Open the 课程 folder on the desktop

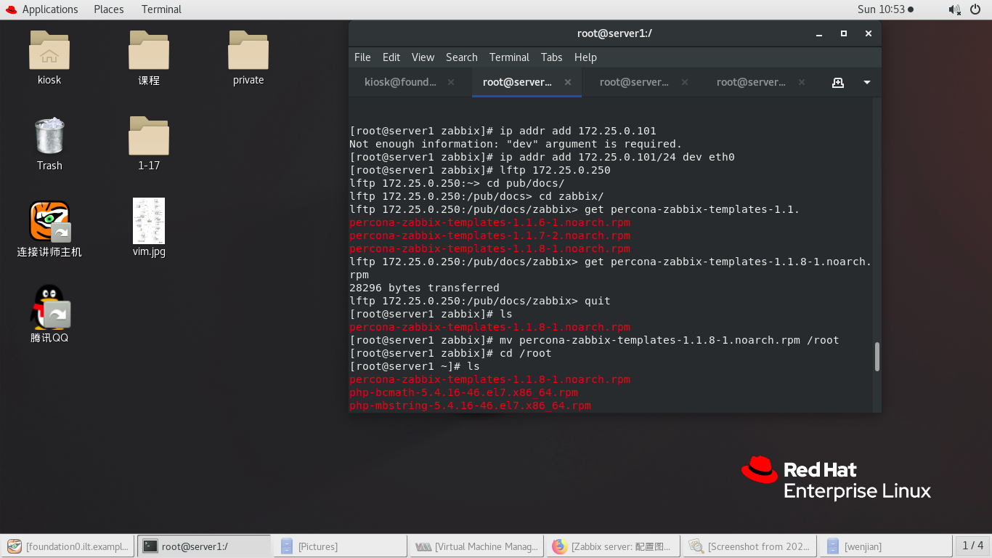point(148,52)
